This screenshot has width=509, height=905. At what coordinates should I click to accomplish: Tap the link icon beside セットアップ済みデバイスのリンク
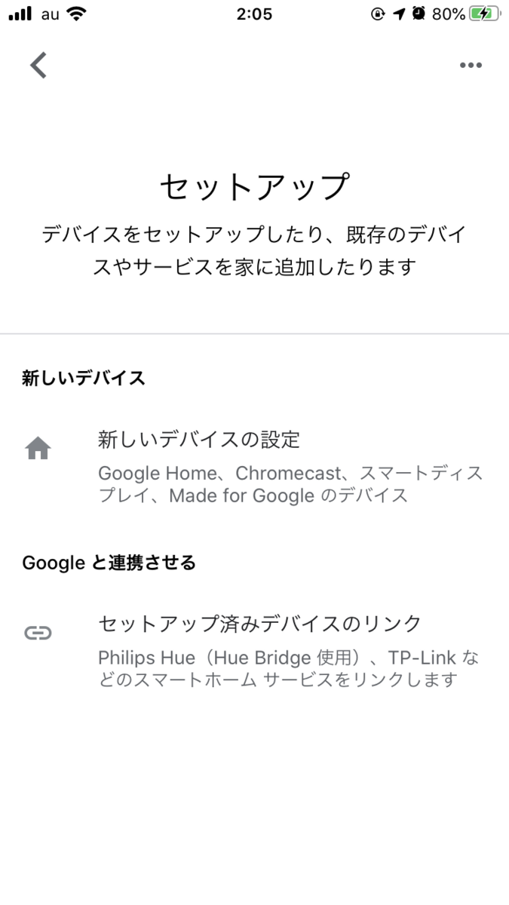[37, 632]
